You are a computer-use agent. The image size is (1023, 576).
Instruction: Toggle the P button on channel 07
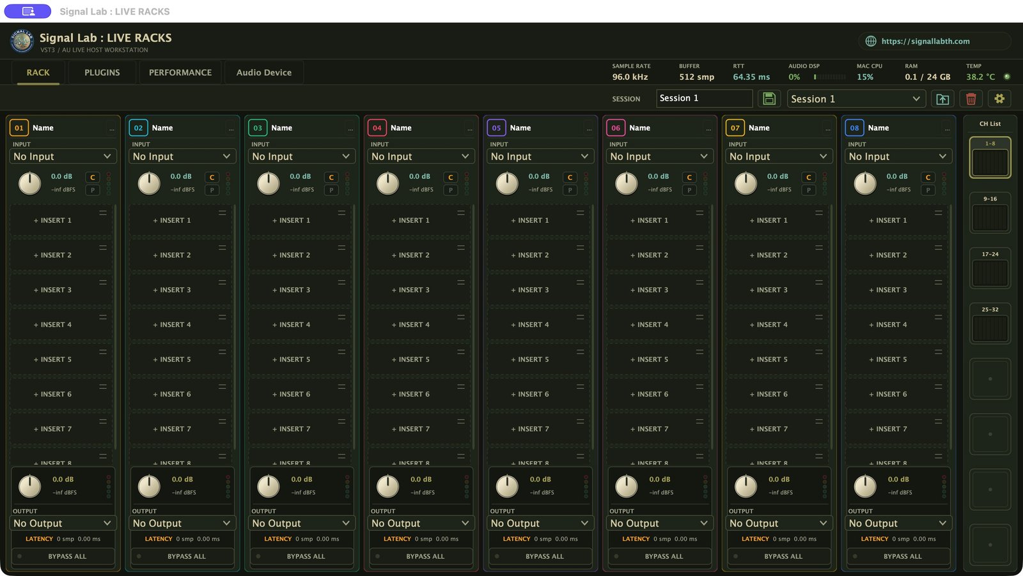pos(809,190)
